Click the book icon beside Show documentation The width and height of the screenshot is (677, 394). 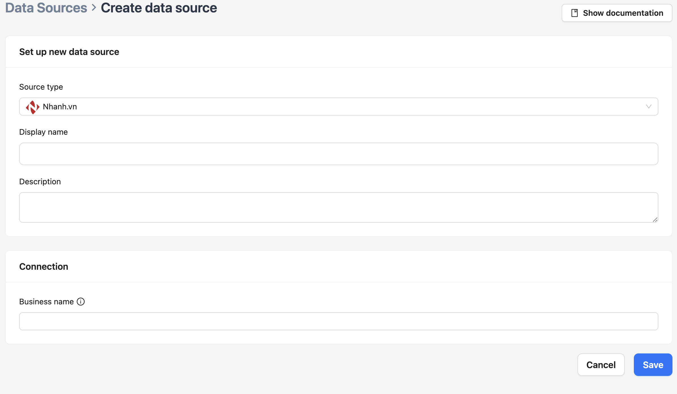pos(574,13)
